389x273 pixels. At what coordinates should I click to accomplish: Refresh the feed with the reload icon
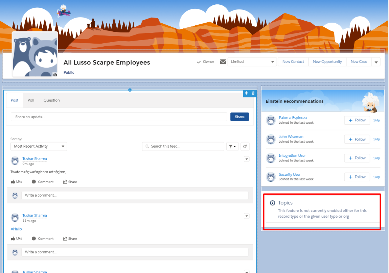[x=245, y=146]
